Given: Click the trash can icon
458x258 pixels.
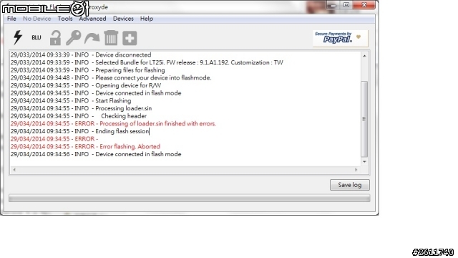Looking at the screenshot, I should pos(111,38).
